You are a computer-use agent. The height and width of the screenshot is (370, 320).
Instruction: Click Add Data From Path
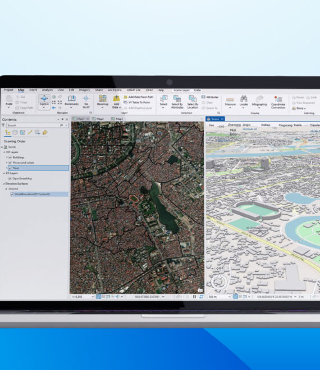pyautogui.click(x=139, y=97)
